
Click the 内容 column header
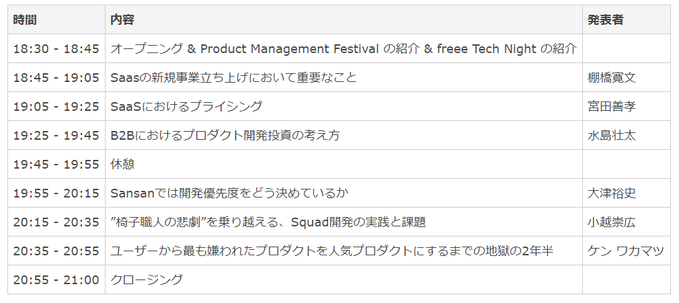[122, 20]
